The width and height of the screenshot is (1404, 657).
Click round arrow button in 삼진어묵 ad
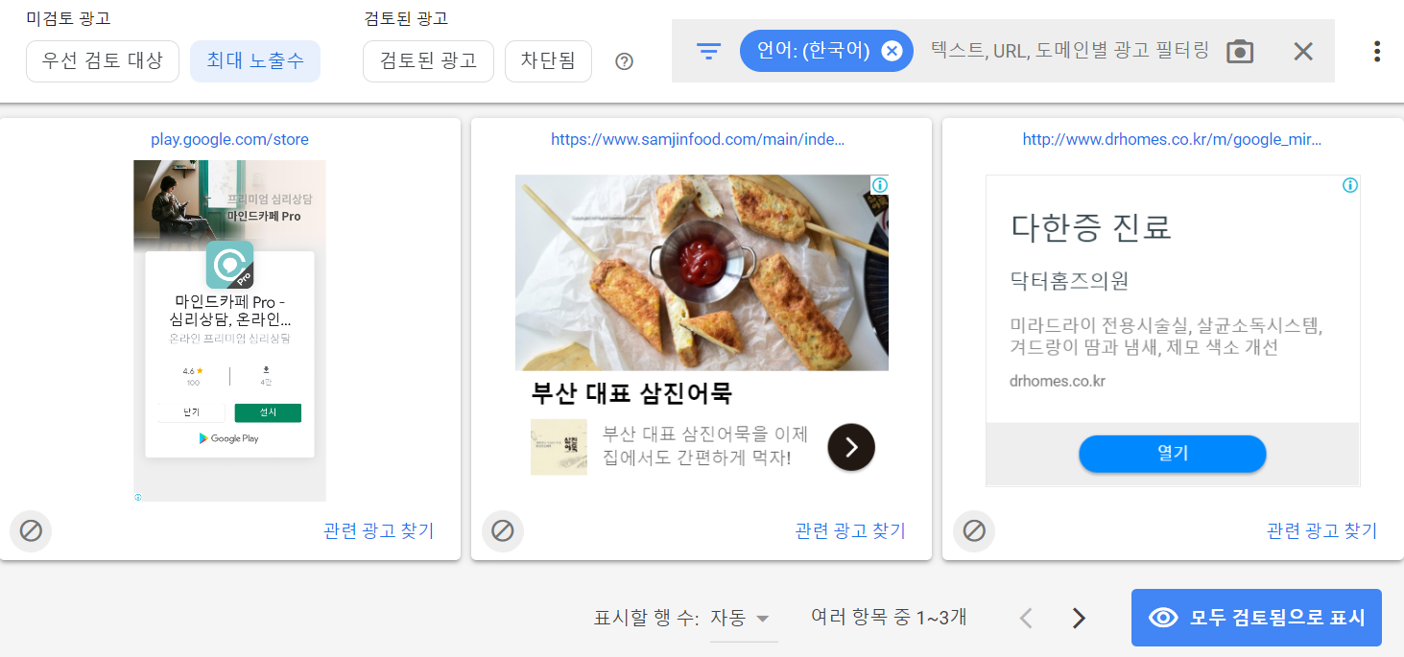click(x=851, y=447)
